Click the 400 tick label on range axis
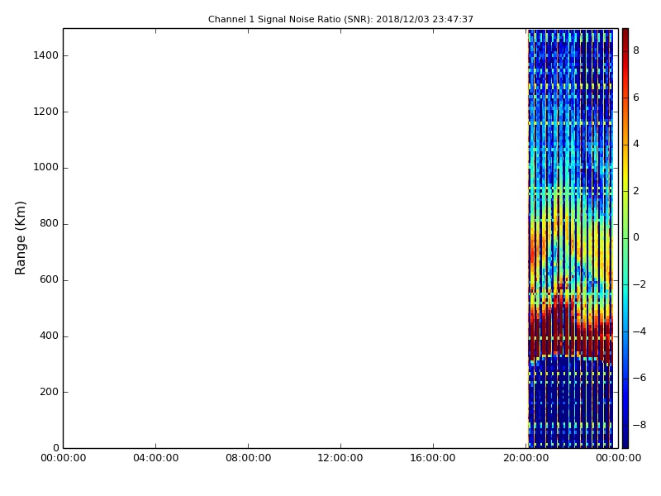 [49, 336]
